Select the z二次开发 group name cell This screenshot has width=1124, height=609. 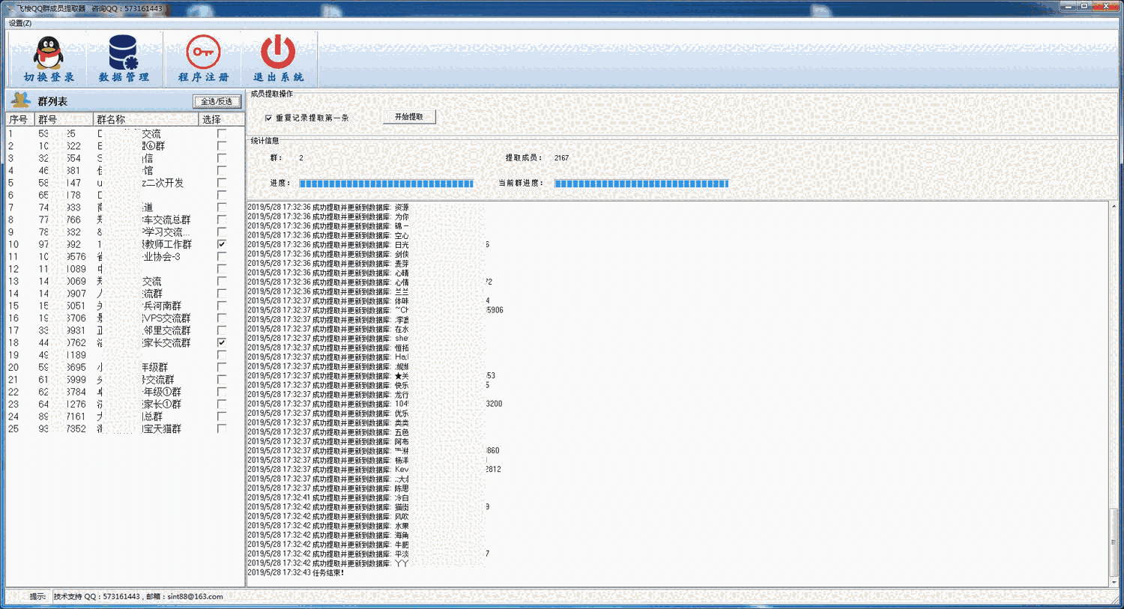pos(147,183)
